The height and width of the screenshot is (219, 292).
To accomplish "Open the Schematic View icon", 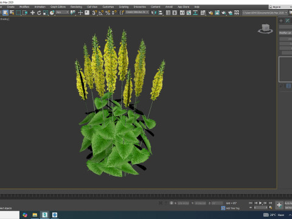I will tap(195, 13).
